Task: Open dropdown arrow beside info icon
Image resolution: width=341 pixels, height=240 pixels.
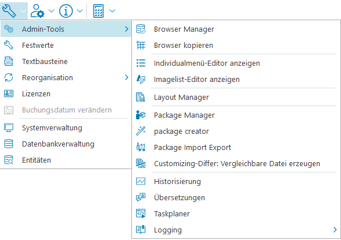Action: click(x=80, y=11)
